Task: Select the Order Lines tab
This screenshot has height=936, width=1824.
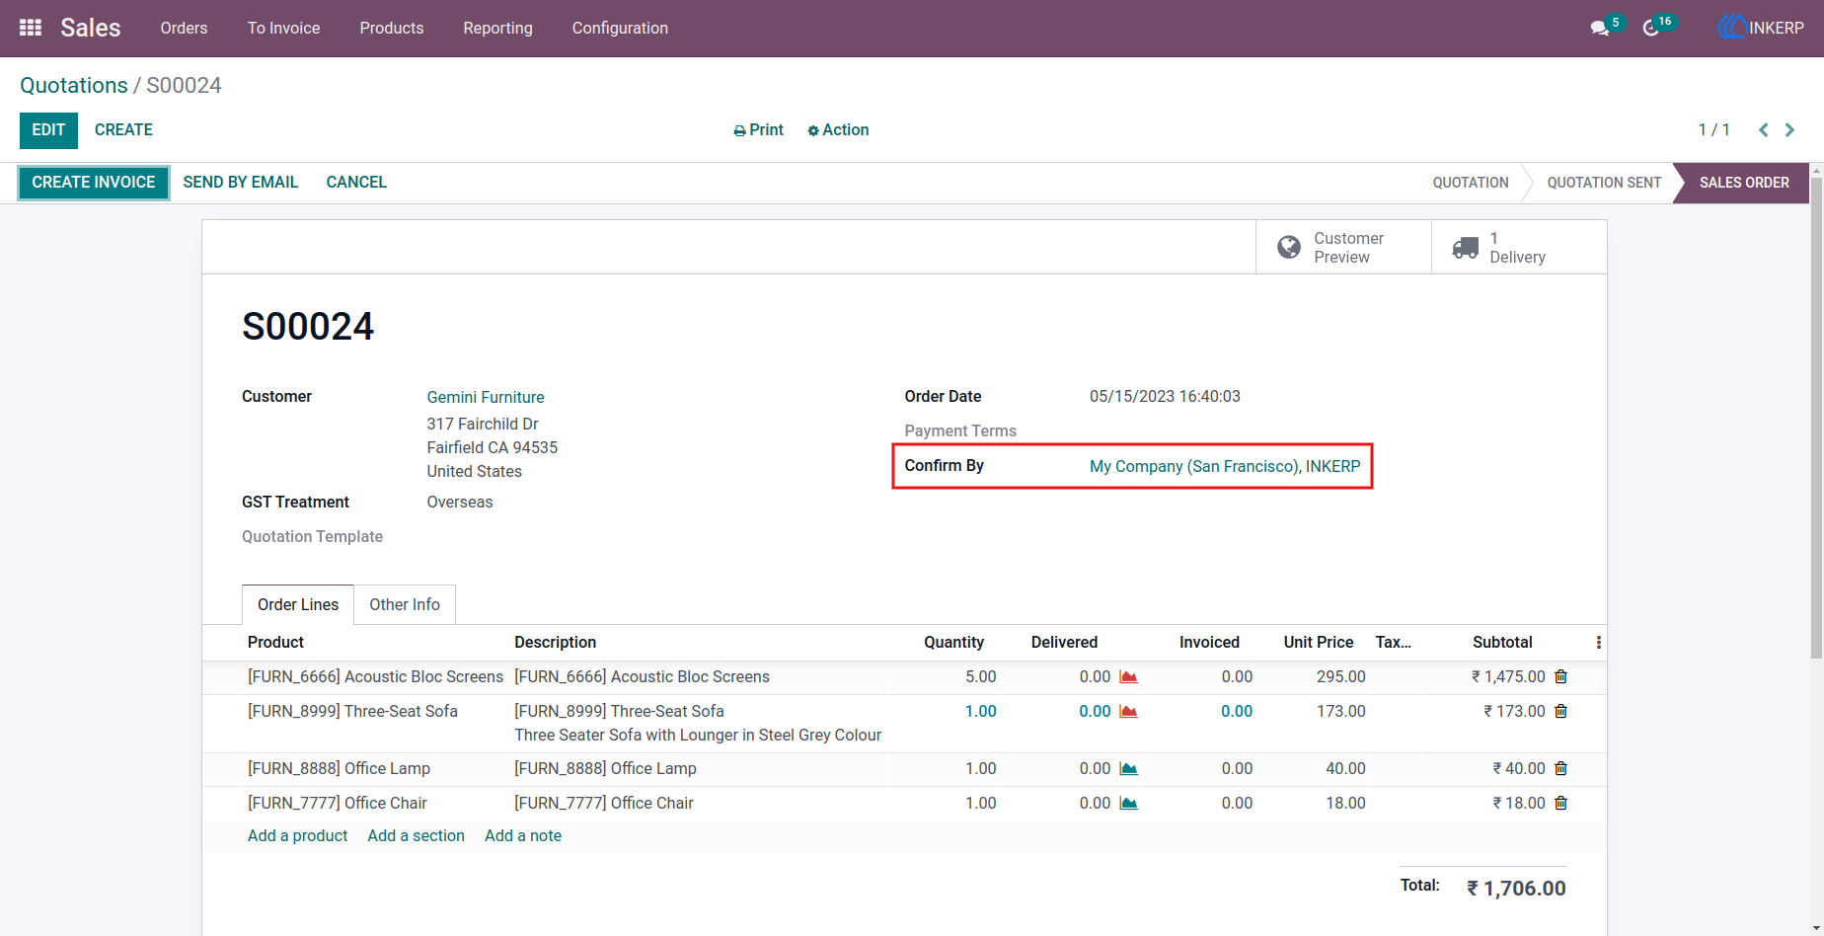Action: (x=298, y=604)
